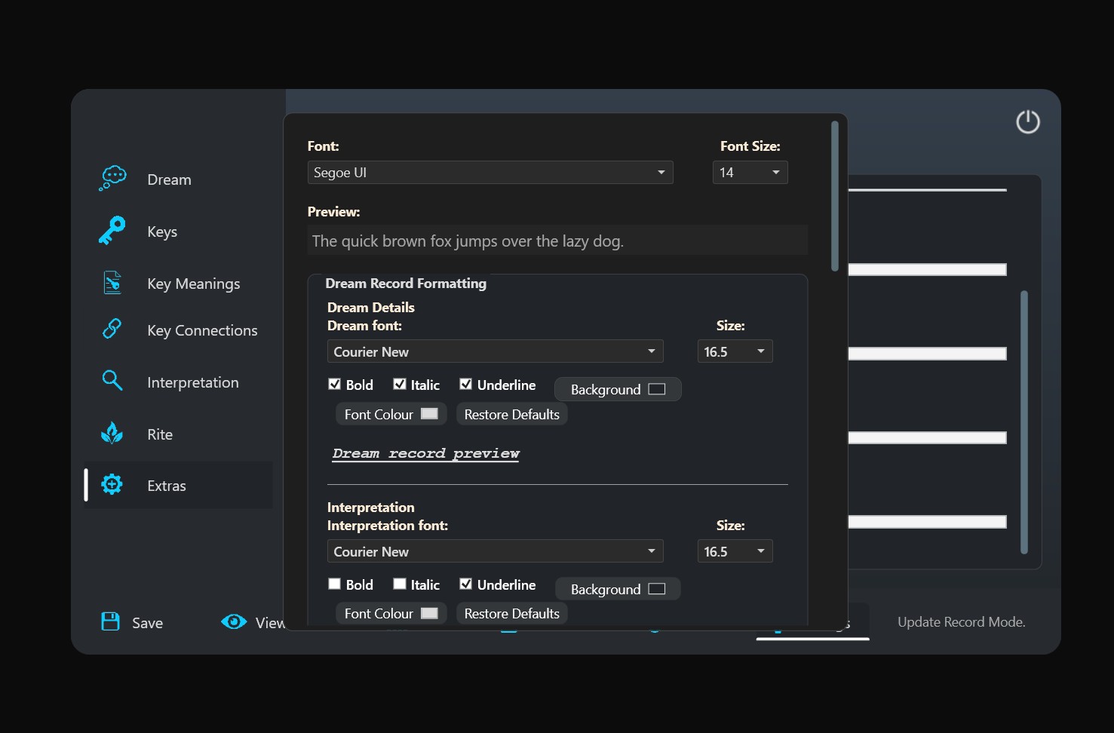This screenshot has height=733, width=1114.
Task: Click the 'Dream record preview' sample text
Action: coord(426,453)
